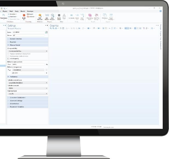Screen dimensions: 169x159
Task: Click the Zoom Box icon in Graphics toolbar
Action: (x=56, y=28)
